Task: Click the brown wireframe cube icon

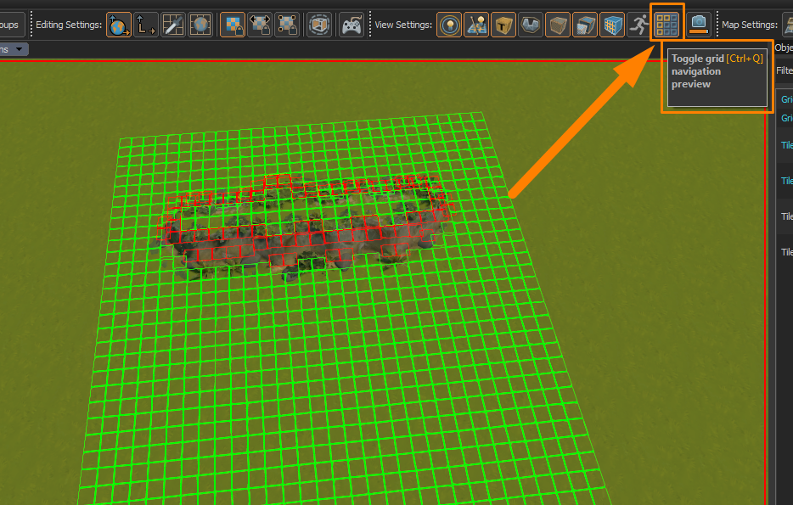Action: 558,25
